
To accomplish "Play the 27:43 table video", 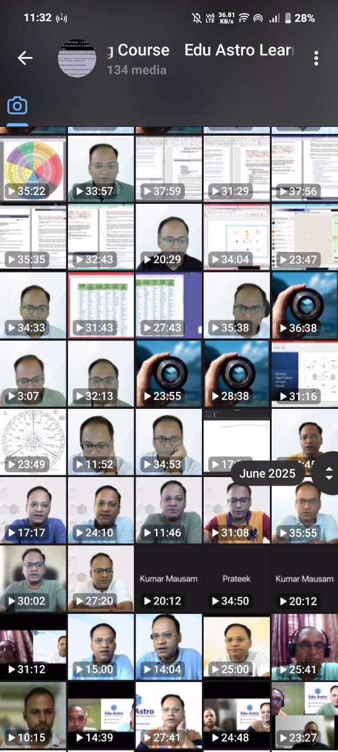I will pyautogui.click(x=169, y=305).
